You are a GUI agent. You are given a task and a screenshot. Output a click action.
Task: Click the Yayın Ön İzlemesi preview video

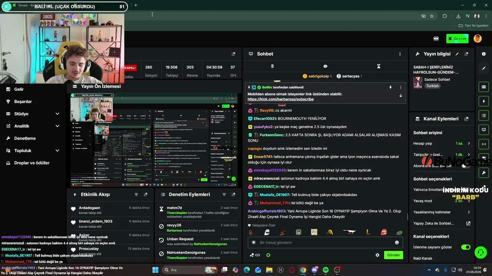click(x=154, y=139)
